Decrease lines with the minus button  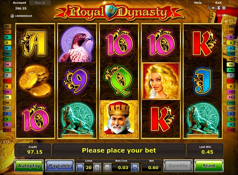pyautogui.click(x=80, y=167)
